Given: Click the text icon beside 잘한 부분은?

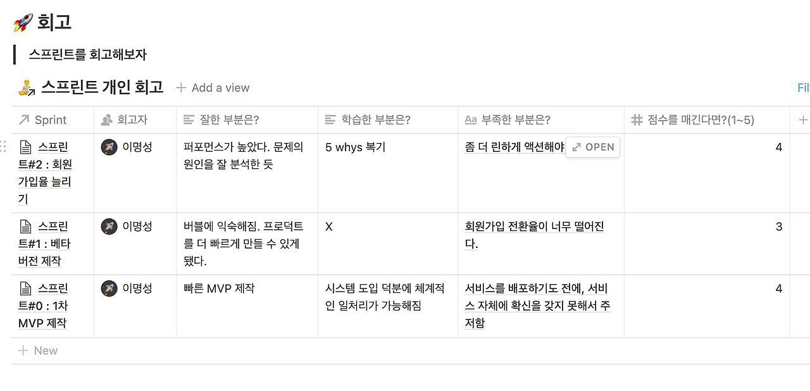Looking at the screenshot, I should (x=187, y=120).
